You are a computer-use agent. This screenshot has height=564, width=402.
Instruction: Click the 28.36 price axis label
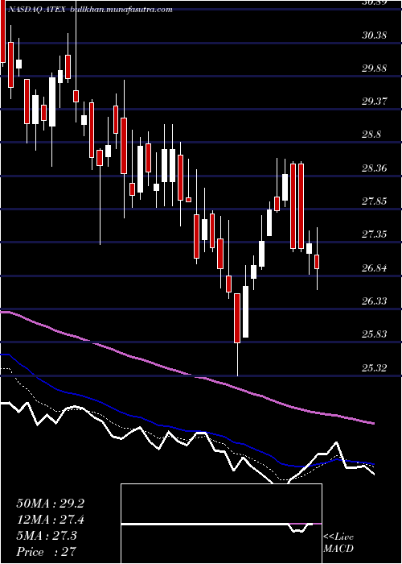coord(374,168)
